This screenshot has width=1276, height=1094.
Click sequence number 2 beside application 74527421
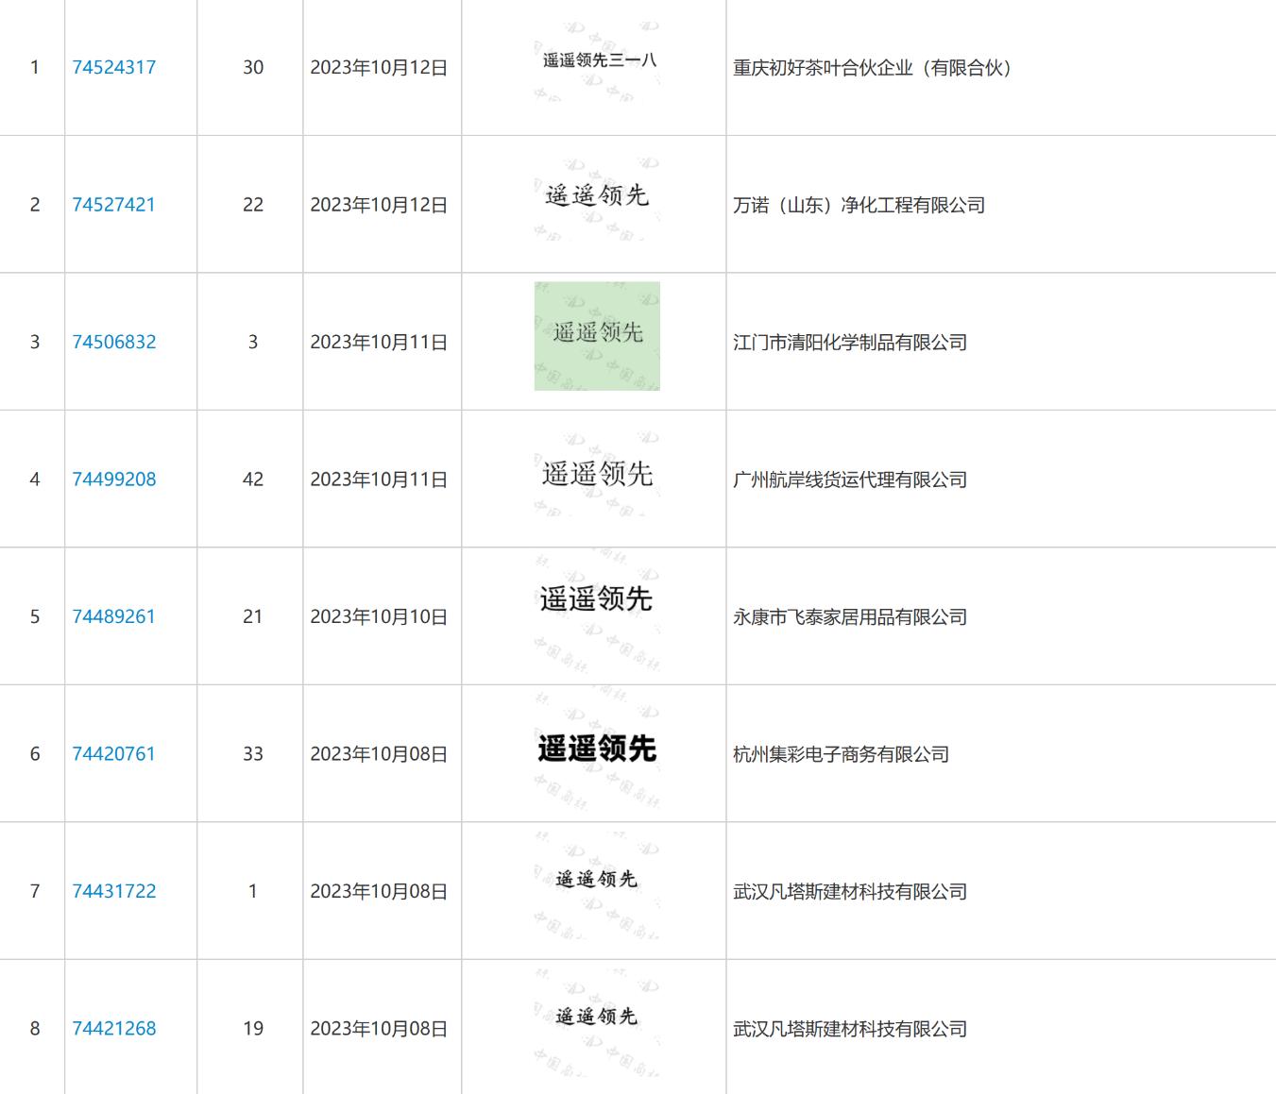[35, 205]
